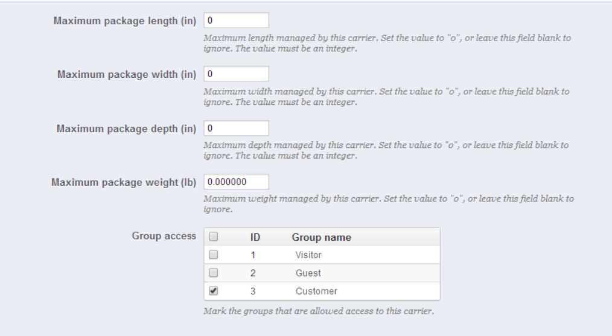Select the Visitor group name text
This screenshot has width=612, height=336.
pyautogui.click(x=308, y=255)
